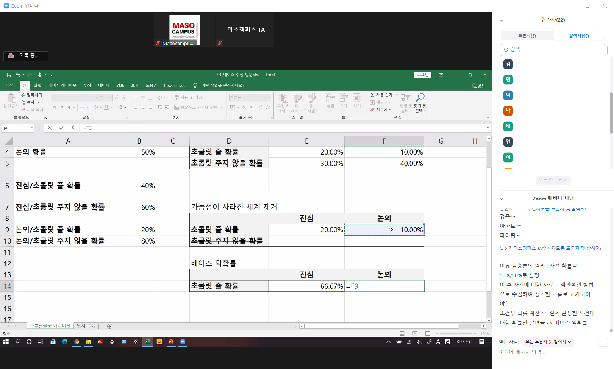Viewport: 614px width, 369px height.
Task: Adjust the Excel zoom slider in status bar
Action: tap(456, 334)
